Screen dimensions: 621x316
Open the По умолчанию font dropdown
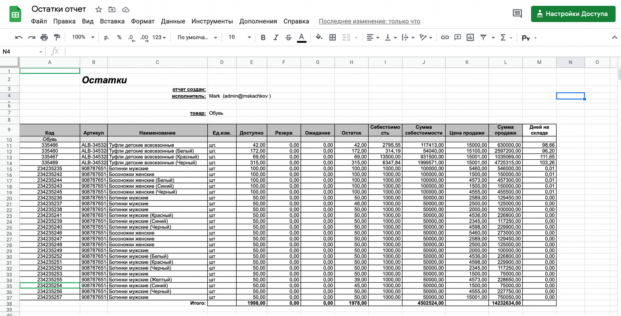[197, 37]
